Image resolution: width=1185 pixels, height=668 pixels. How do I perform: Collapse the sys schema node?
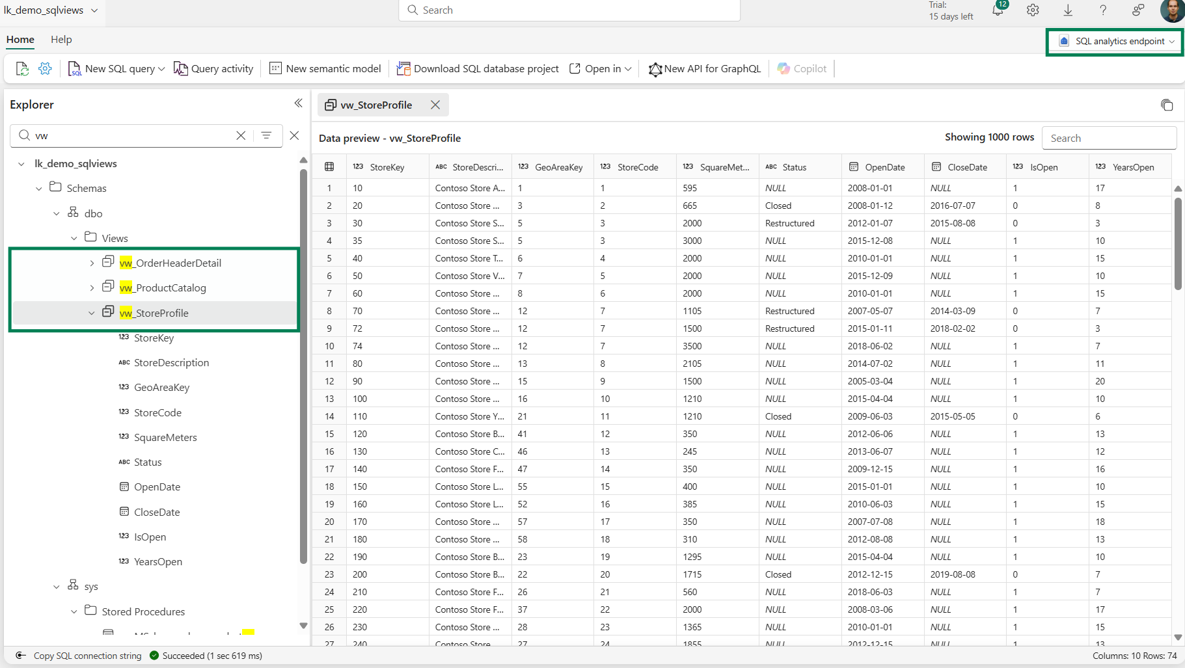coord(57,587)
